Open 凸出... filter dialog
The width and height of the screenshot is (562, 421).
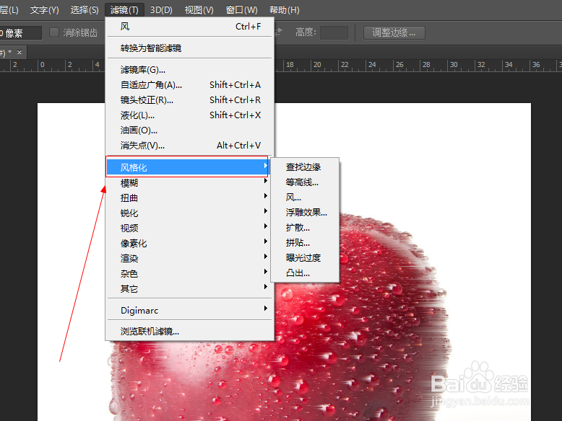point(305,273)
